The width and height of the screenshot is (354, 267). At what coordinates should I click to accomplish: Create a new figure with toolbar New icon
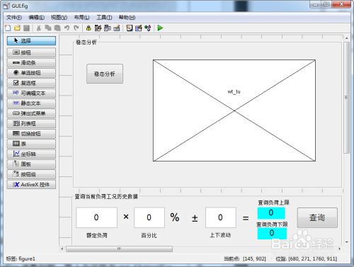point(8,28)
